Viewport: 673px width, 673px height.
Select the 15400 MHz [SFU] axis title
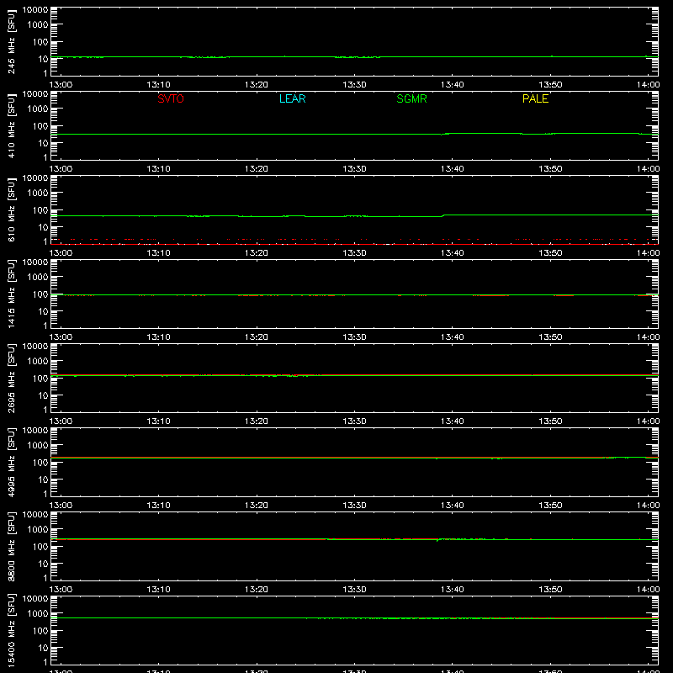click(x=12, y=630)
